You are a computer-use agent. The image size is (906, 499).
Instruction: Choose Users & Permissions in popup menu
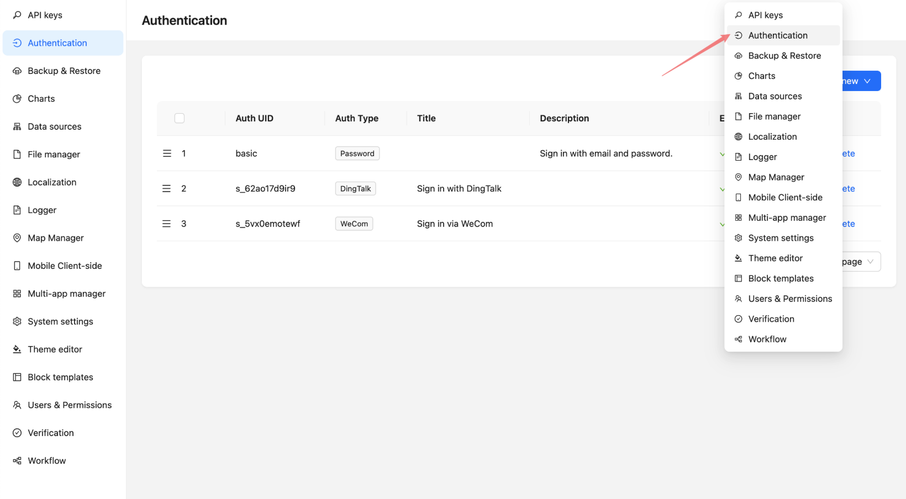[789, 299]
